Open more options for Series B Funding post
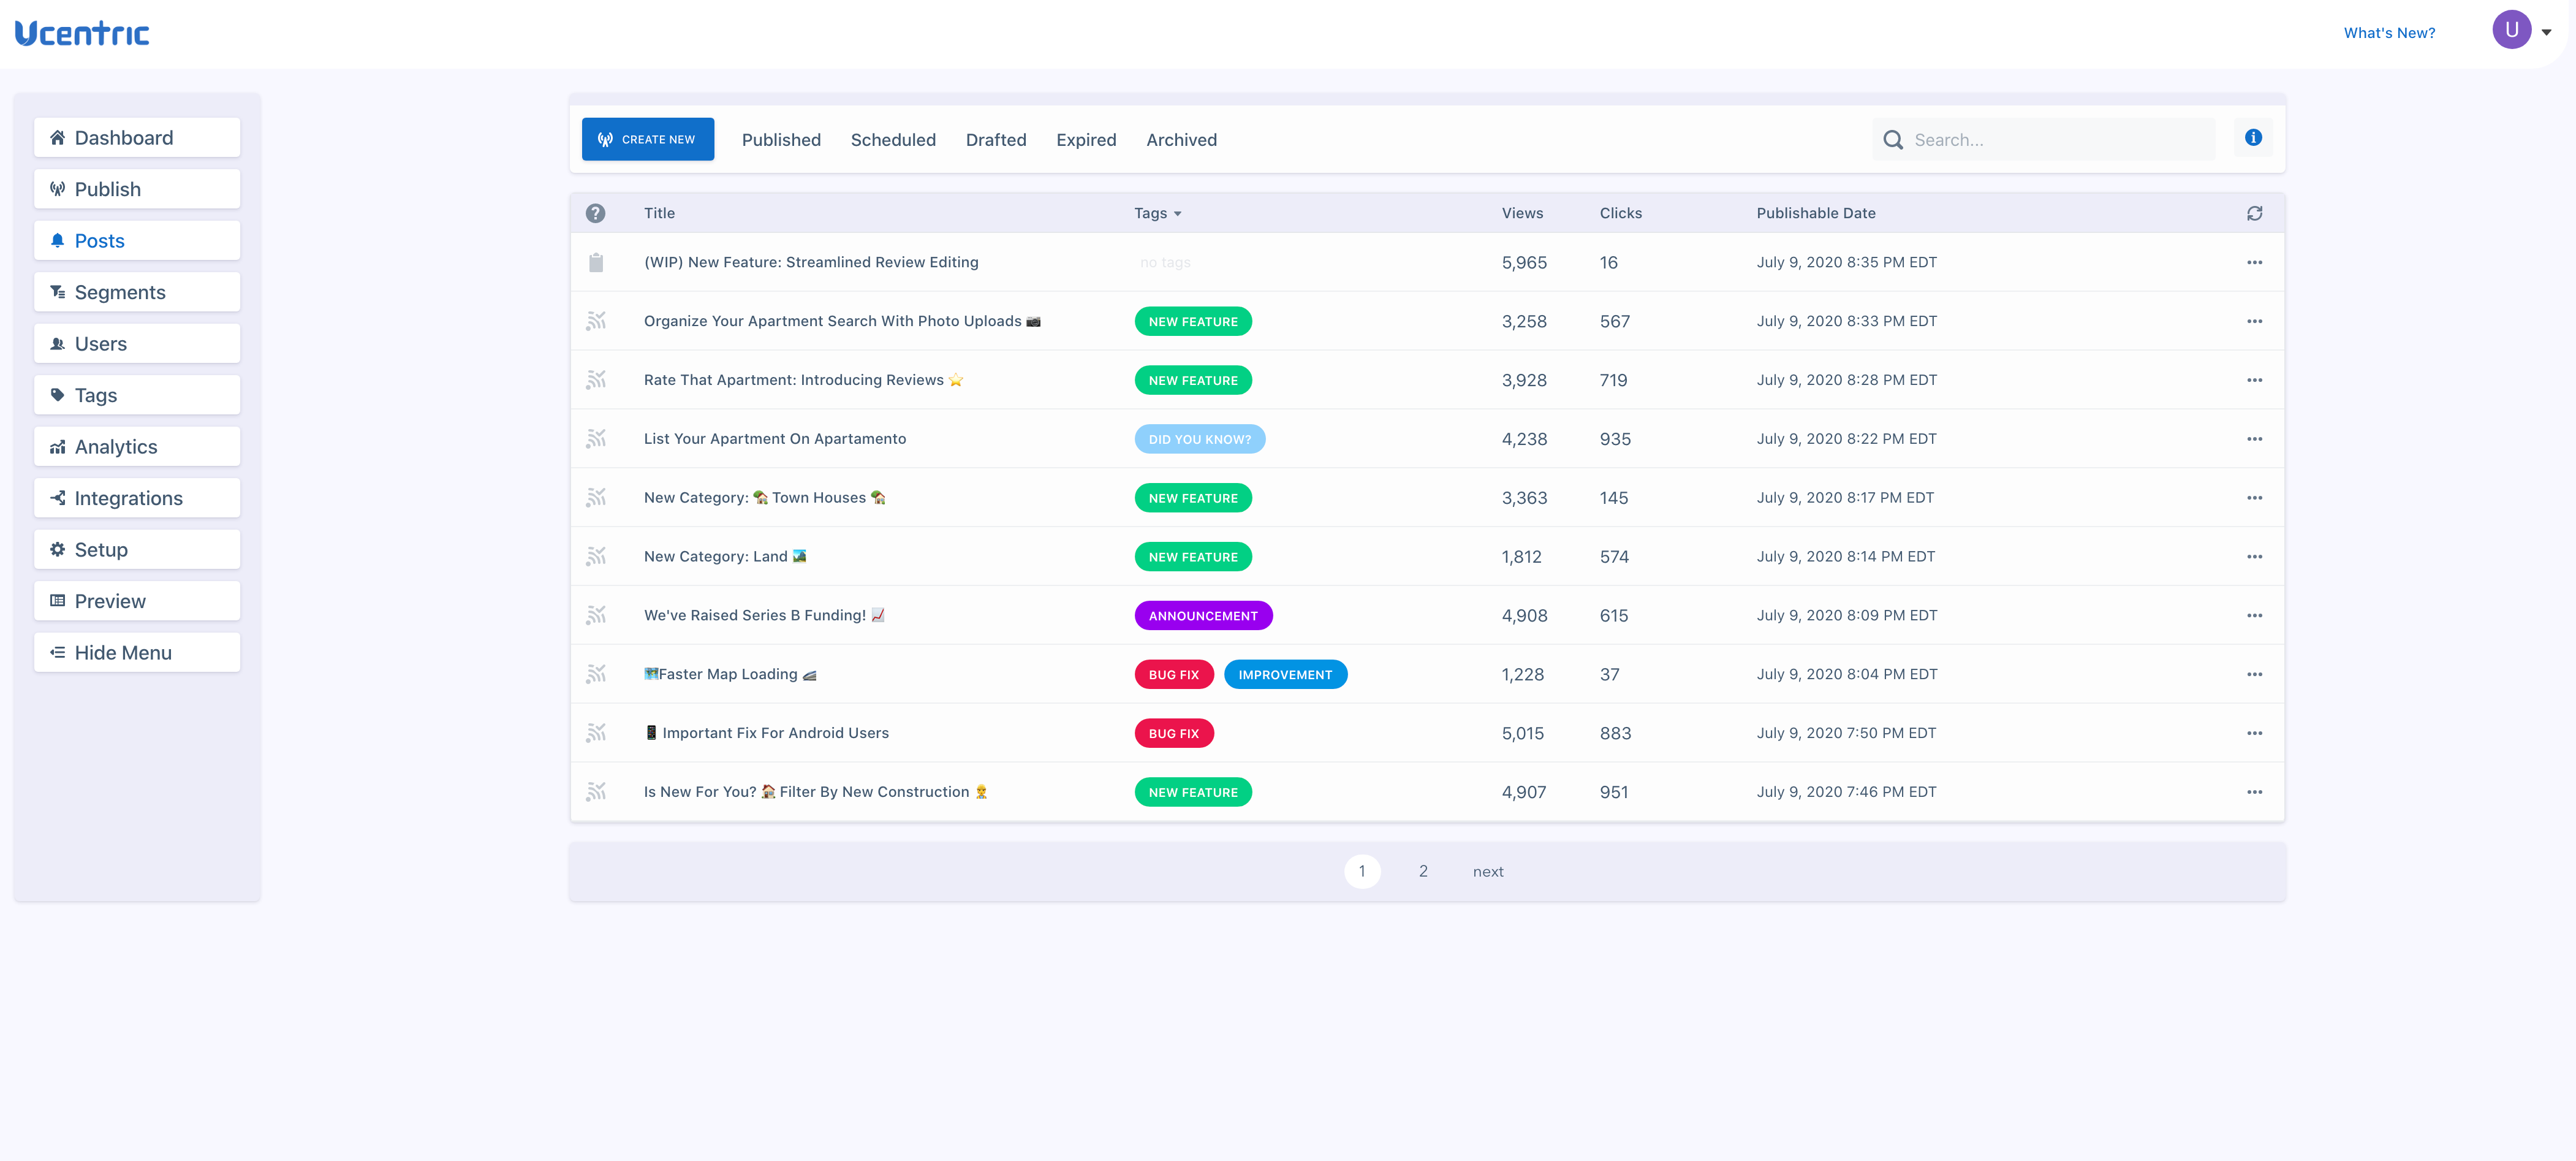 [x=2254, y=616]
